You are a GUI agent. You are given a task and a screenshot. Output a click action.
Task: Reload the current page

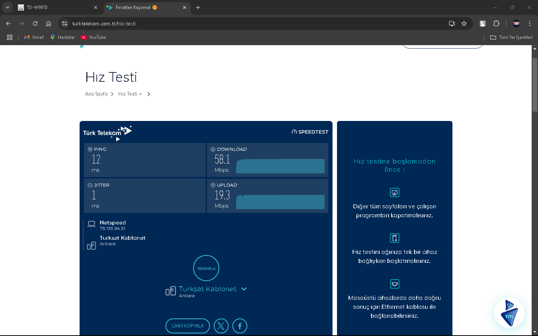(35, 24)
